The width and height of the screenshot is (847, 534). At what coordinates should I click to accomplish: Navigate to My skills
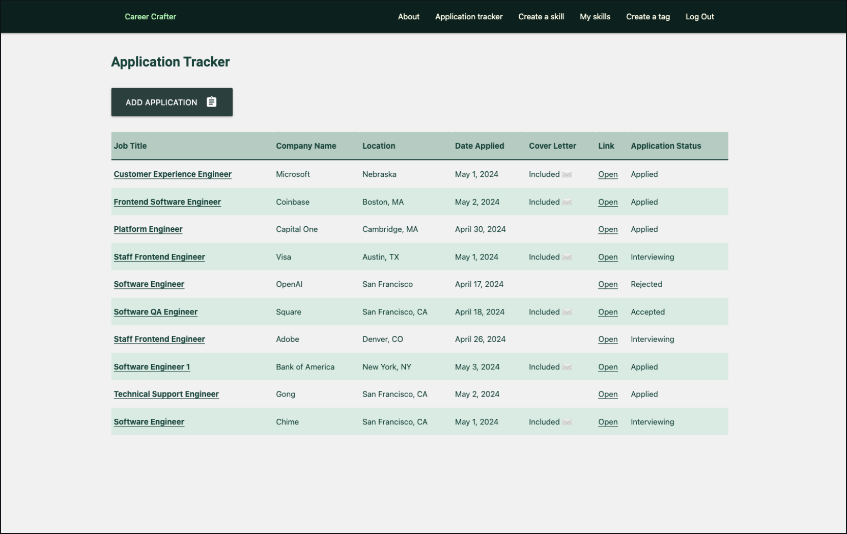(x=595, y=17)
